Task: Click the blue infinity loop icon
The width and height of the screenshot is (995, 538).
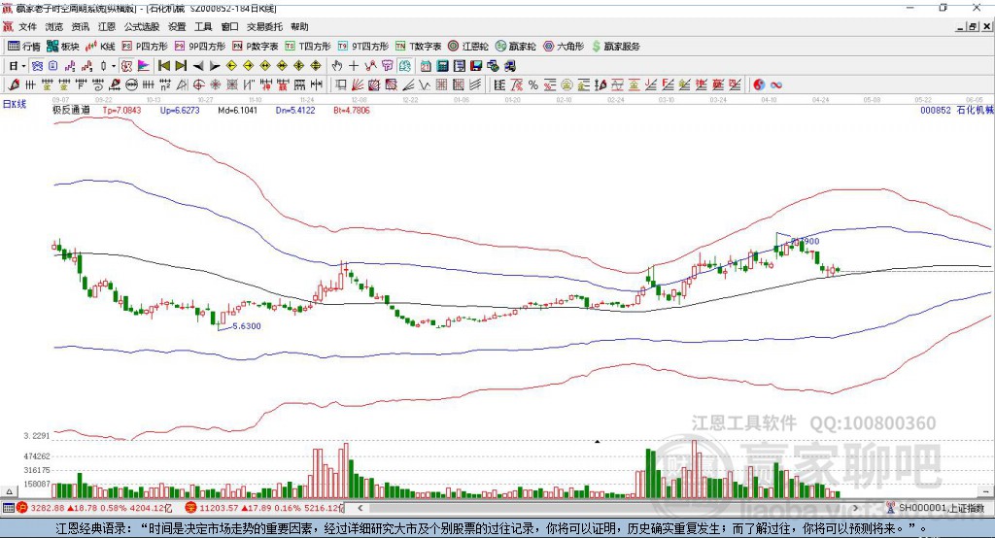Action: (776, 84)
